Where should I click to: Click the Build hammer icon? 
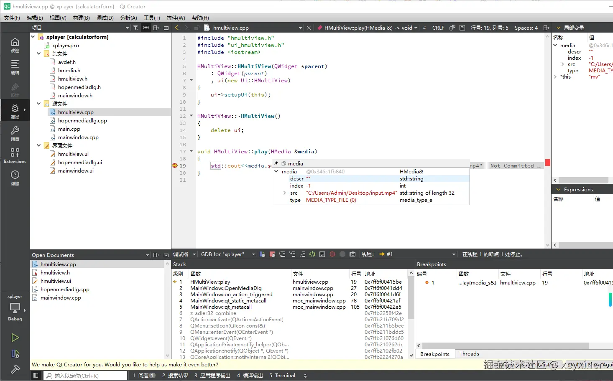15,369
